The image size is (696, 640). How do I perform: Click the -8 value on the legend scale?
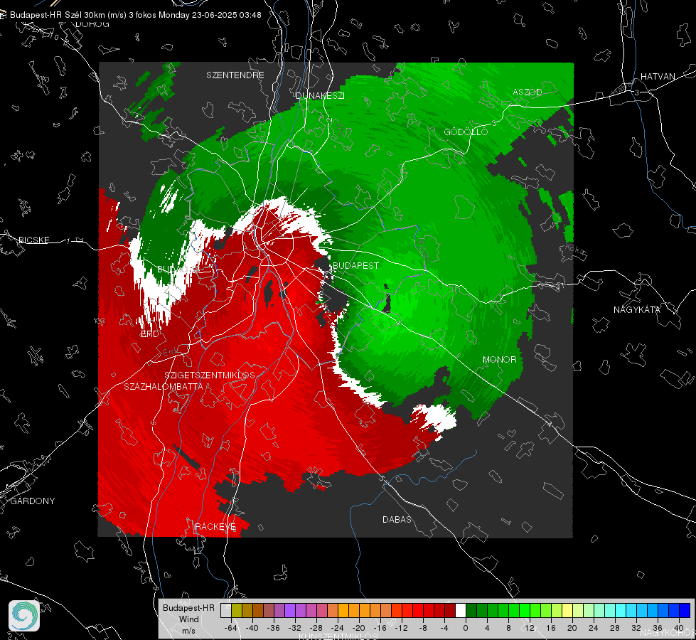coord(423,628)
